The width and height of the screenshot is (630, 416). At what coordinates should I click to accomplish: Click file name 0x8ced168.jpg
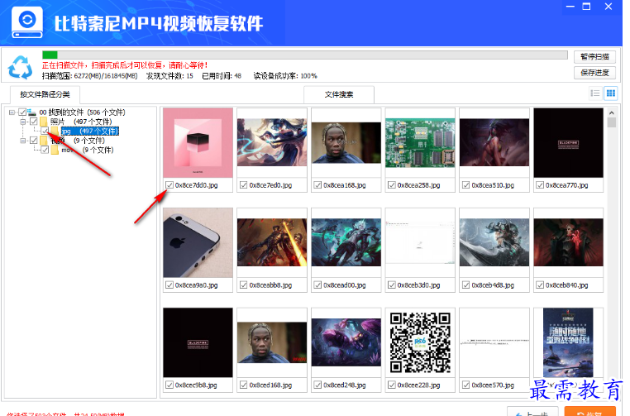[x=270, y=385]
